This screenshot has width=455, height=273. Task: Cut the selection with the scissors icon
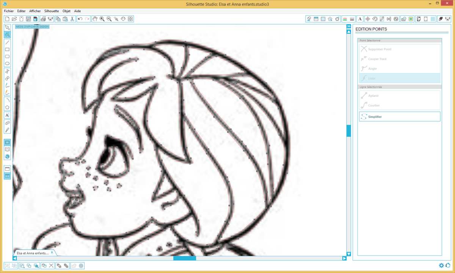pos(72,19)
